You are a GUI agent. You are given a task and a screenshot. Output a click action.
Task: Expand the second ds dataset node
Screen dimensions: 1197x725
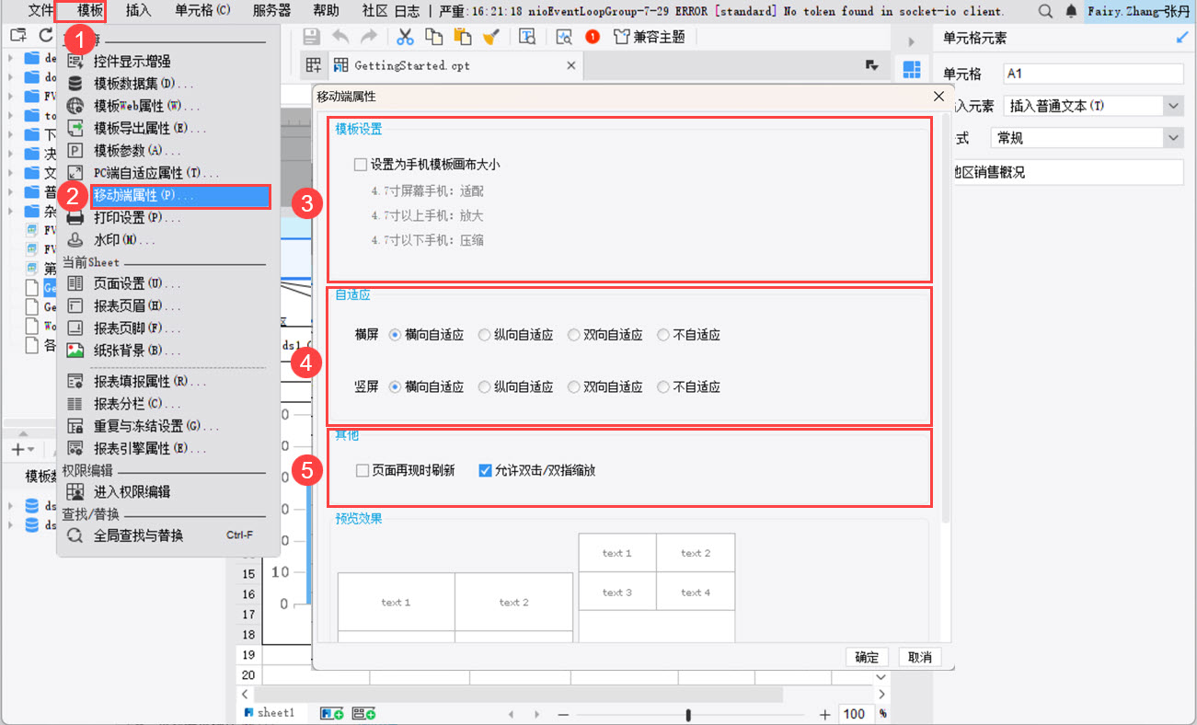(11, 525)
